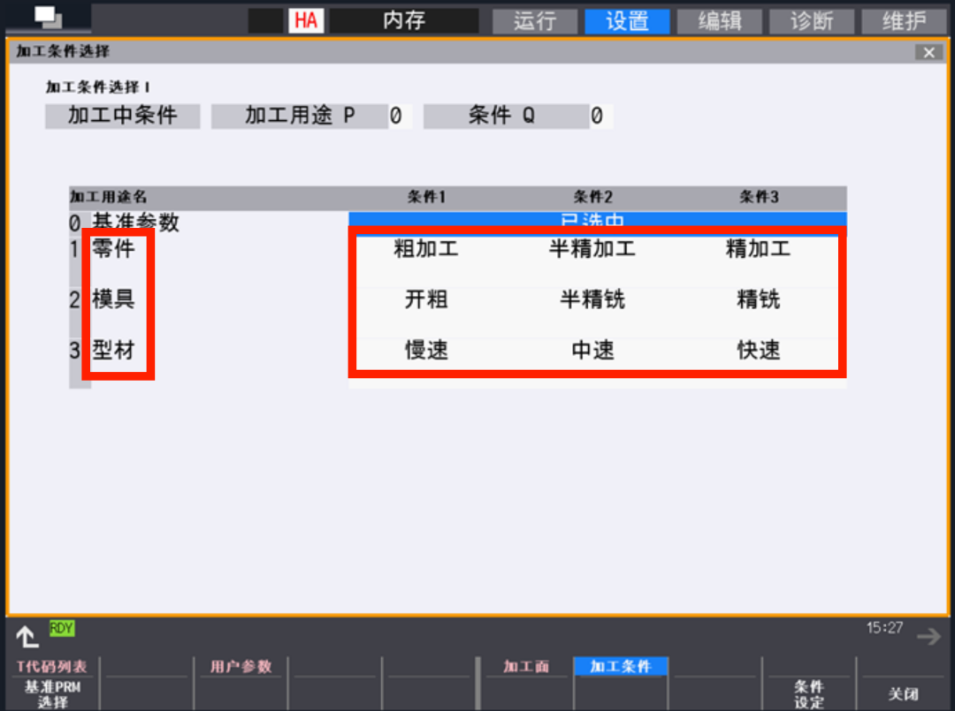955x711 pixels.
Task: Select the 型材 purpose row
Action: (113, 351)
